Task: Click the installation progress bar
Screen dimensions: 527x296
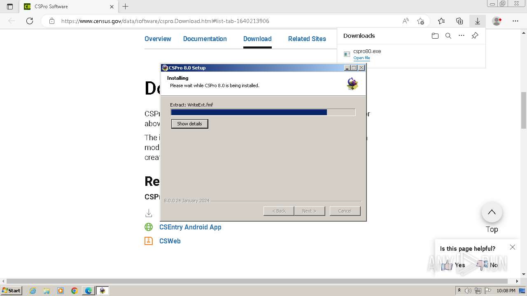Action: click(263, 112)
